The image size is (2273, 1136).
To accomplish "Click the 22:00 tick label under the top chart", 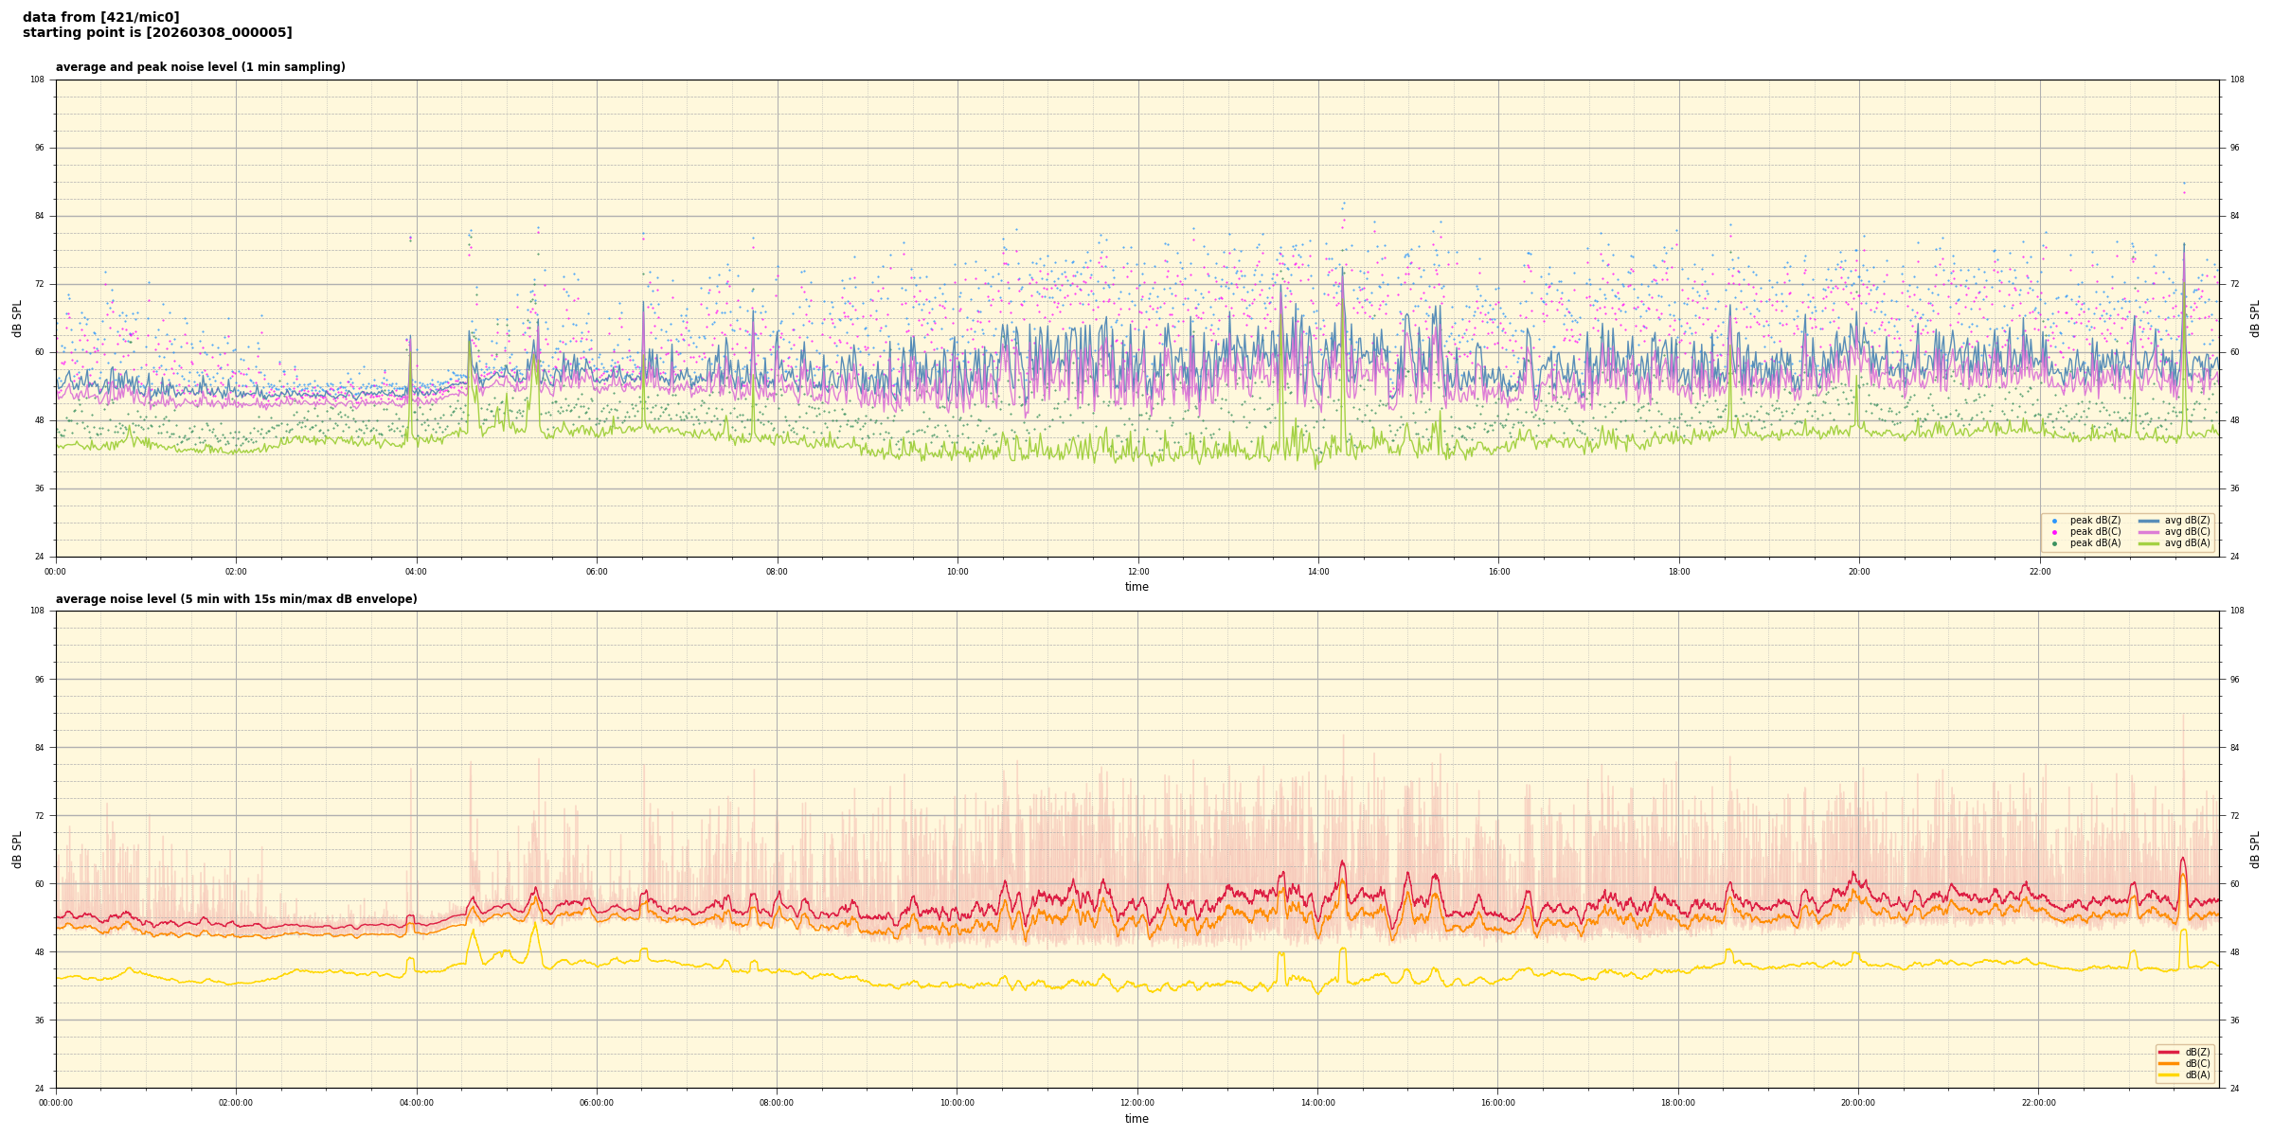I will (x=2039, y=572).
